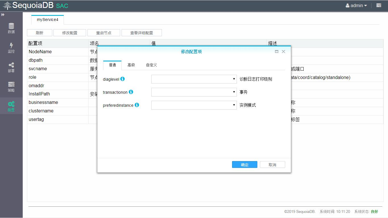The image size is (388, 218).
Task: Click the server list icon at top right
Action: pyautogui.click(x=379, y=5)
